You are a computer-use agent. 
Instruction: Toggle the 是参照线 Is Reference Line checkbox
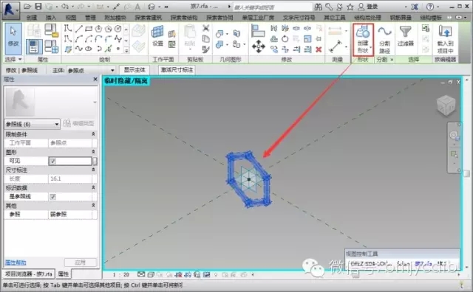(x=53, y=197)
